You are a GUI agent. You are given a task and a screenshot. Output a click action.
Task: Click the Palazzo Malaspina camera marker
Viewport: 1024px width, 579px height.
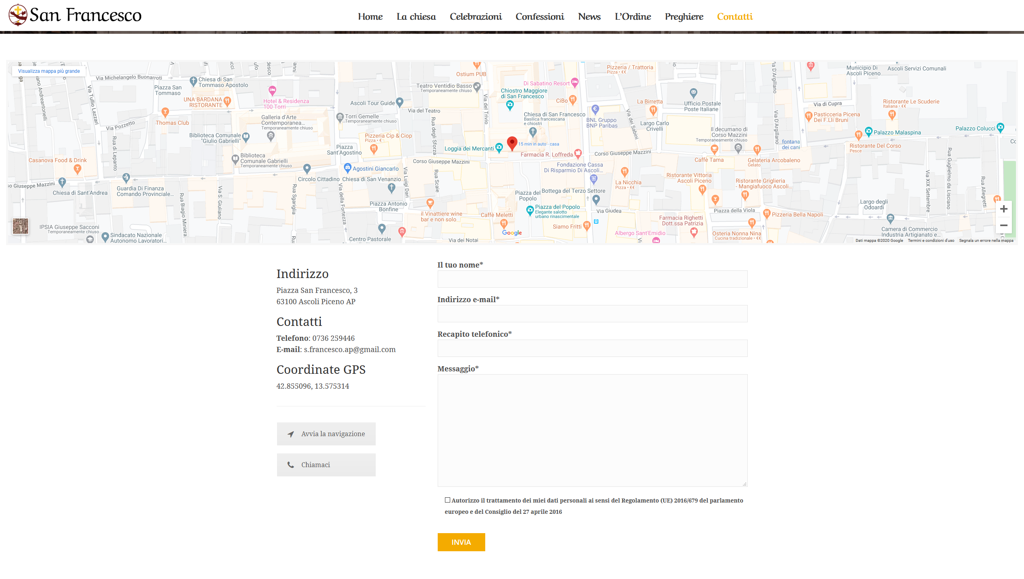point(869,131)
